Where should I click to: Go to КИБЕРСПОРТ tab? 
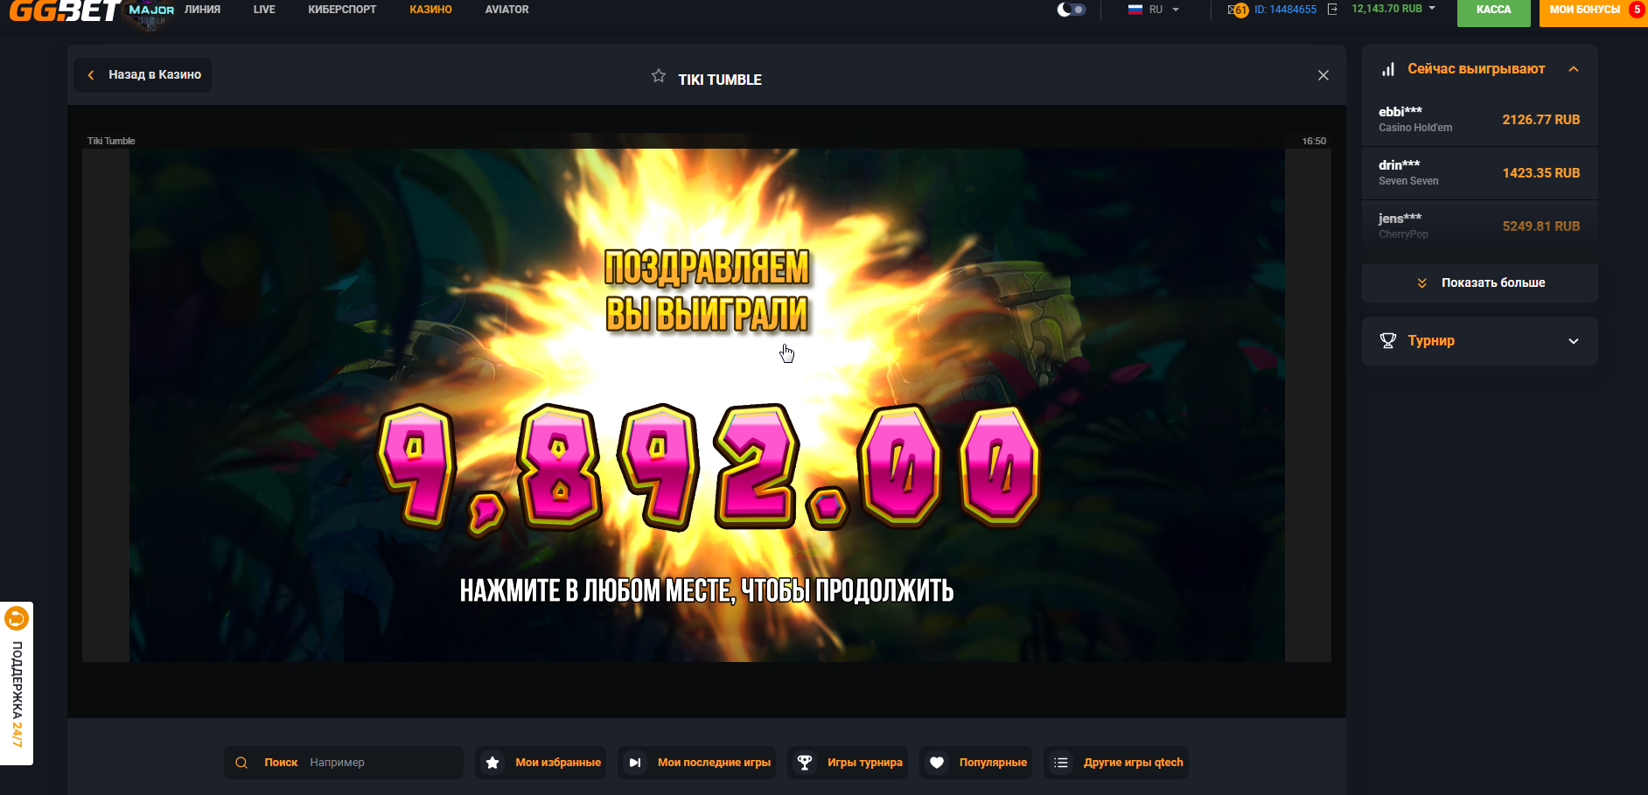342,10
